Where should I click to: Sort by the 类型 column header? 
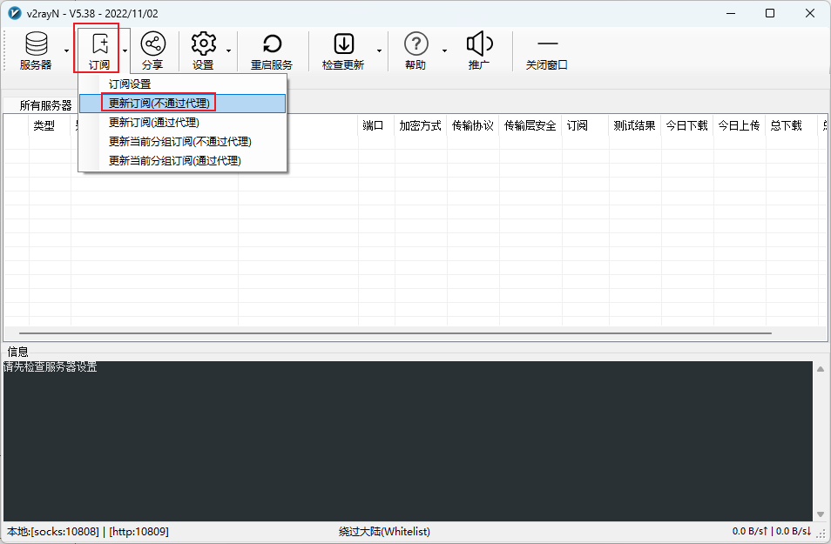tap(50, 125)
